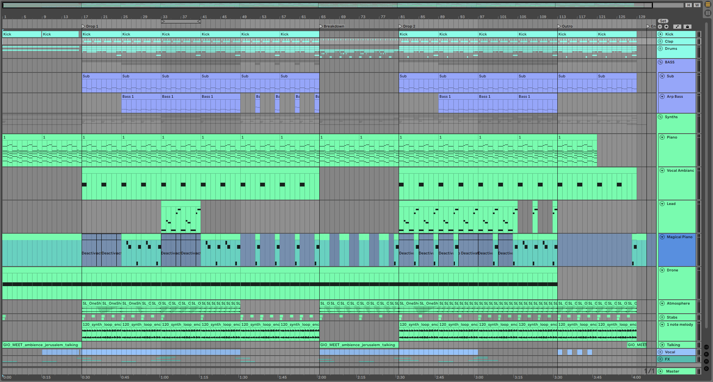Screen dimensions: 713x382
Task: Collapse the Arp Bass track
Action: [662, 97]
